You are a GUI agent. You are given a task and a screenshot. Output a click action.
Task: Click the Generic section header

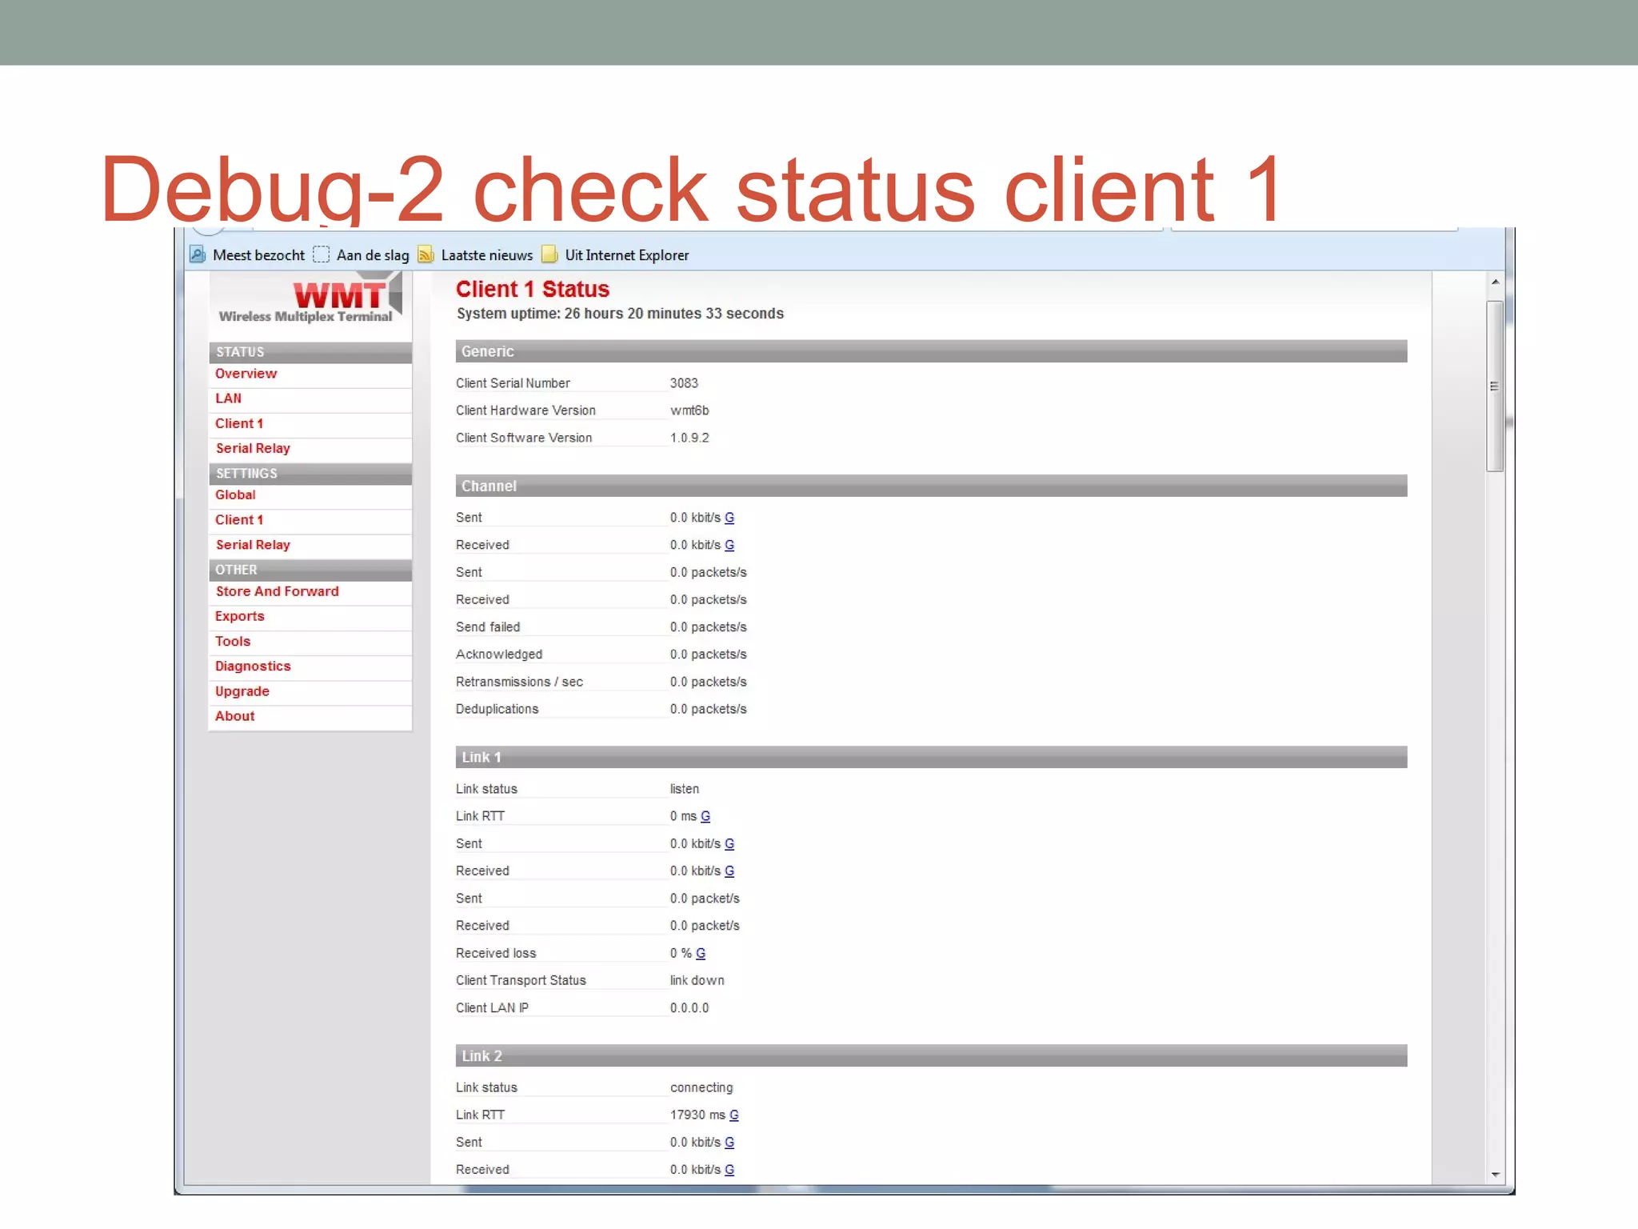(x=931, y=351)
